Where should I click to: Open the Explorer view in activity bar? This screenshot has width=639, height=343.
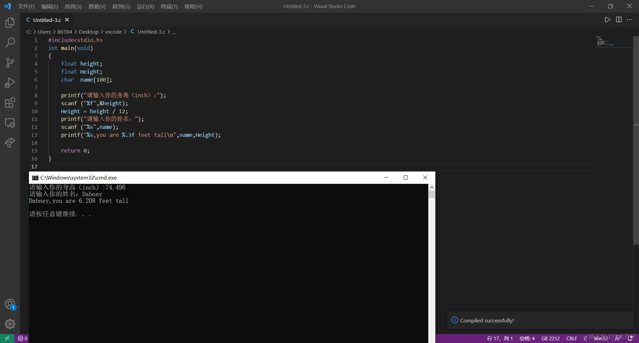coord(10,23)
